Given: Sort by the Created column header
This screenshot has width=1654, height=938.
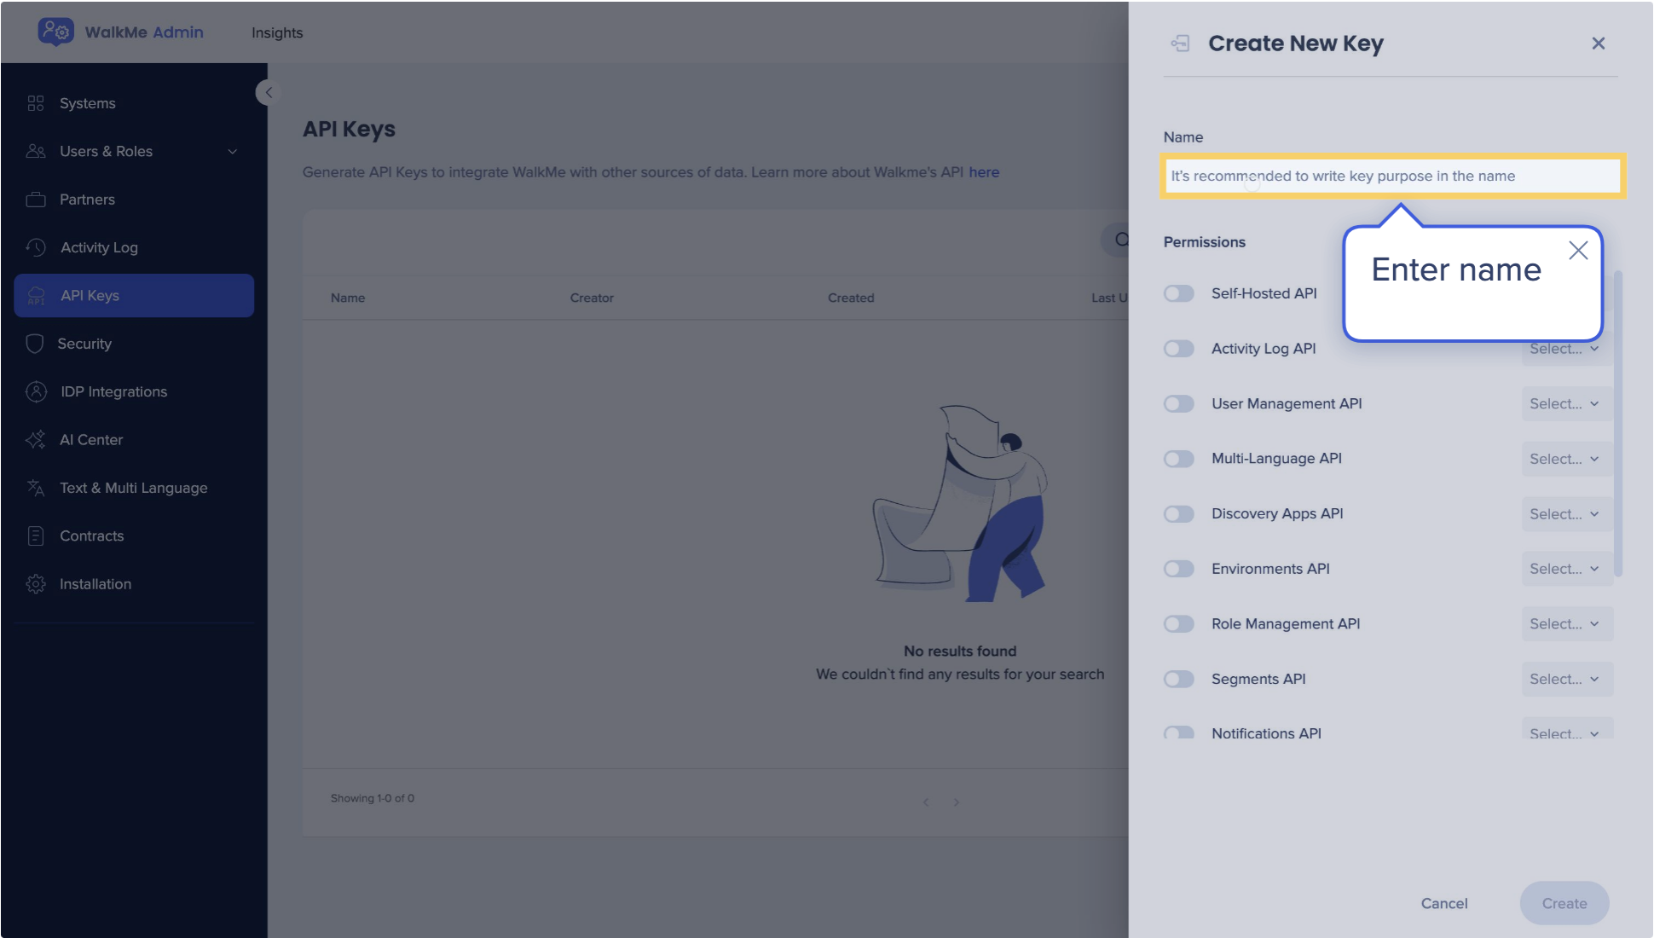Looking at the screenshot, I should [x=851, y=298].
